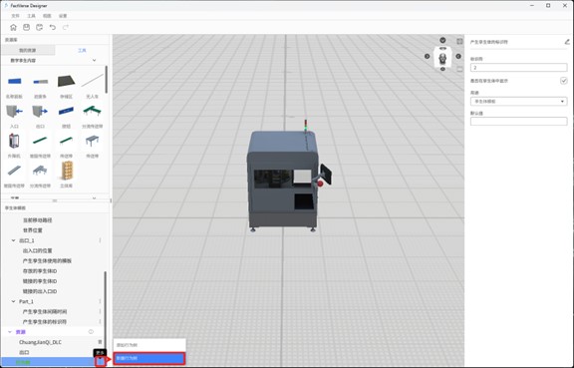
Task: Click the Home icon in the toolbar
Action: (13, 27)
